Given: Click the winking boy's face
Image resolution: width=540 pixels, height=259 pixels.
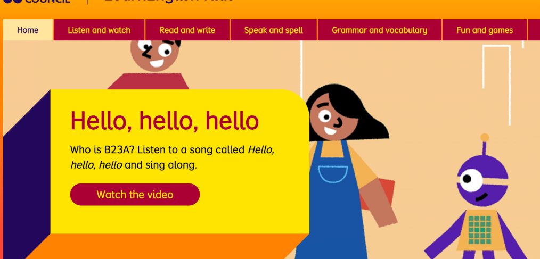Looking at the screenshot, I should click(x=156, y=54).
